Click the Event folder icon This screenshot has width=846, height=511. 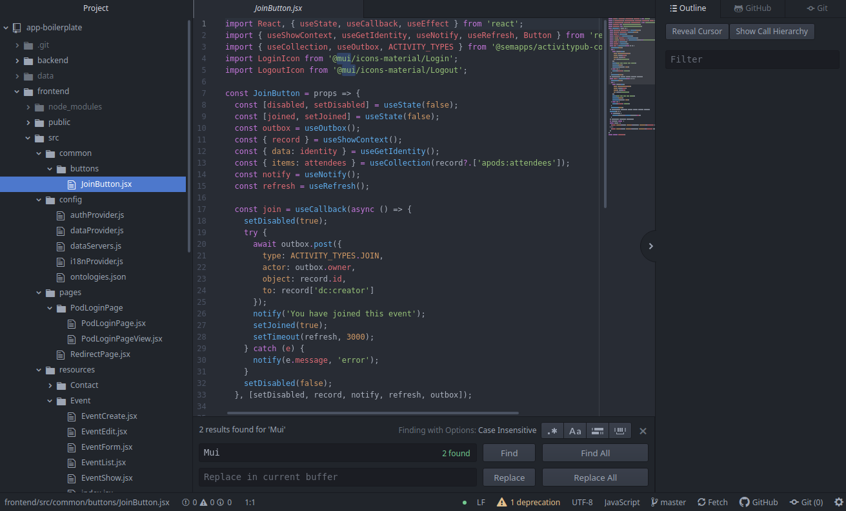(61, 401)
